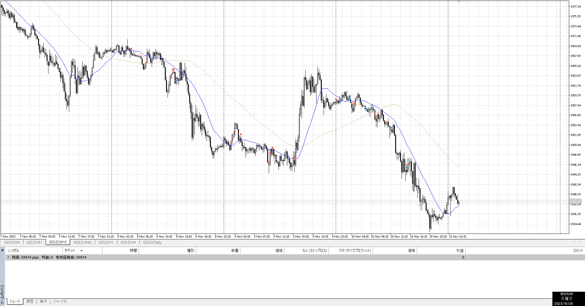The image size is (585, 306).
Task: Select the GOLD,Daily chart tab
Action: coord(152,242)
